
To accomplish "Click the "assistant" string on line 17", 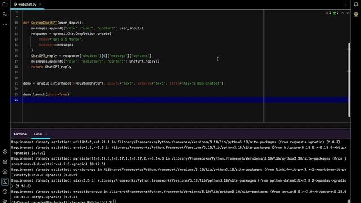I will [92, 61].
